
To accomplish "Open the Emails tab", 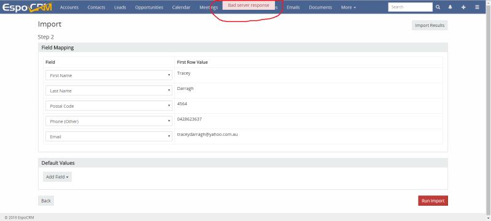I will (x=293, y=7).
